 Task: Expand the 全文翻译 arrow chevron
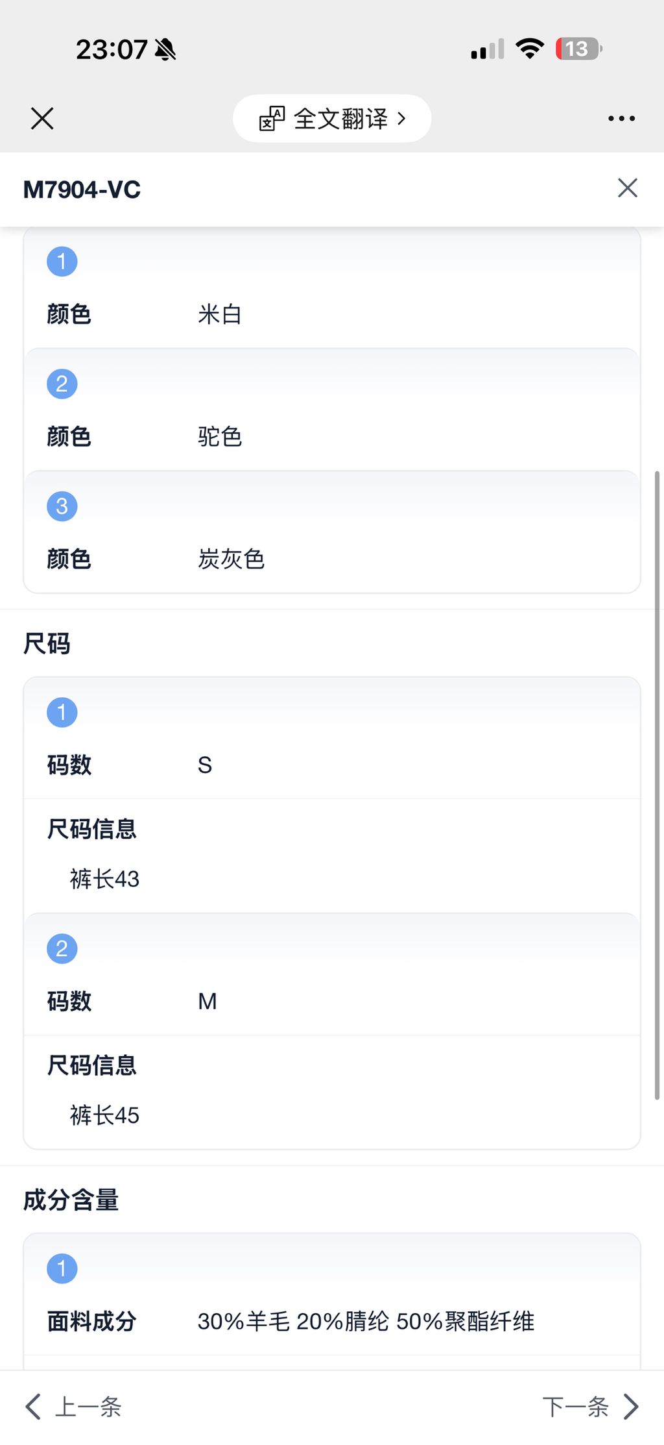[402, 119]
